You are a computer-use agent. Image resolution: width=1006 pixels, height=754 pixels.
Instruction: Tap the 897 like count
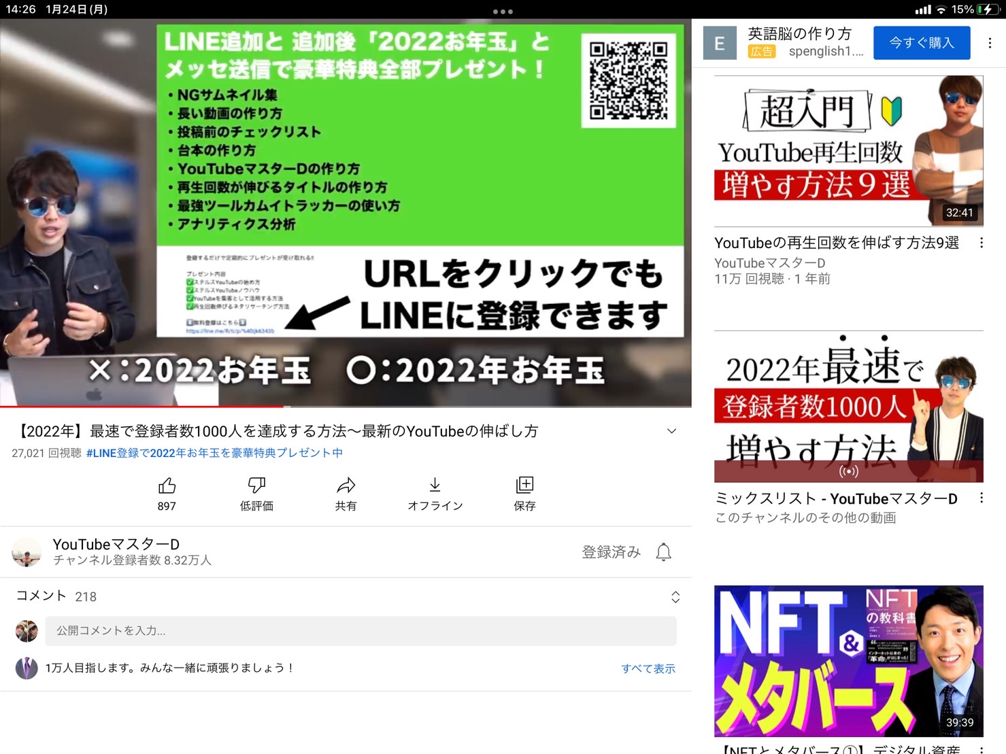click(167, 506)
